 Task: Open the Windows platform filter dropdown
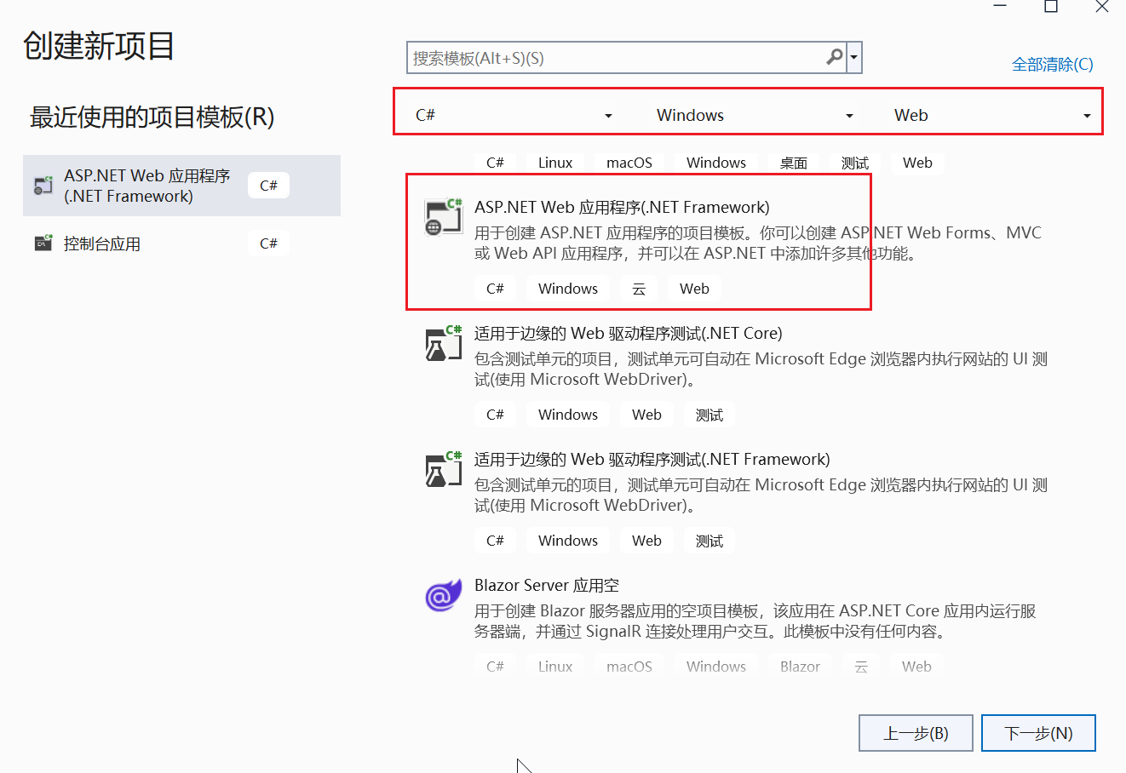pyautogui.click(x=755, y=115)
